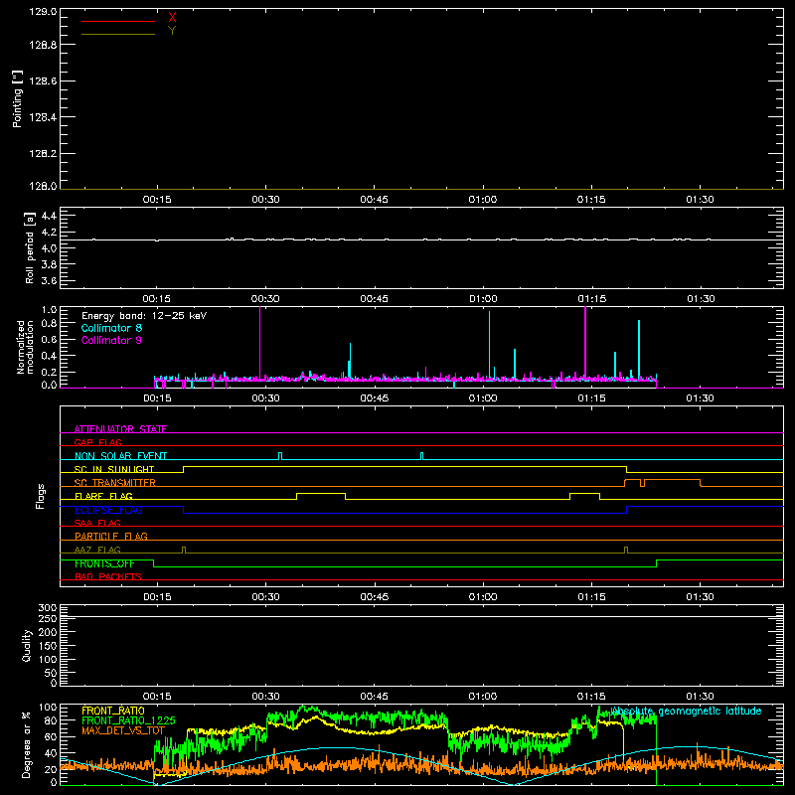Screen dimensions: 795x795
Task: Click the BAD_PACKETS flag label
Action: (x=108, y=576)
